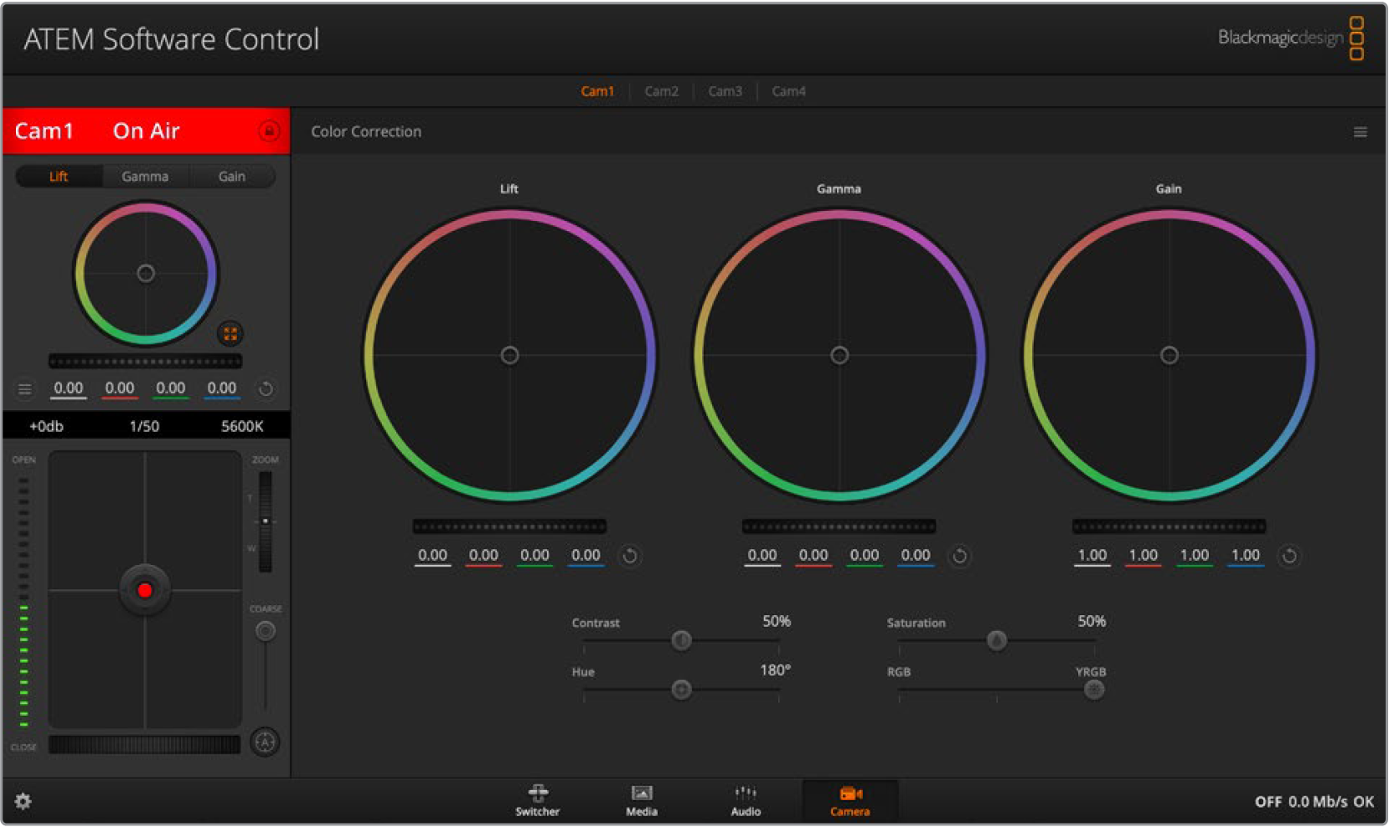Reset the Gamma wheel values
The width and height of the screenshot is (1389, 827).
pyautogui.click(x=960, y=556)
